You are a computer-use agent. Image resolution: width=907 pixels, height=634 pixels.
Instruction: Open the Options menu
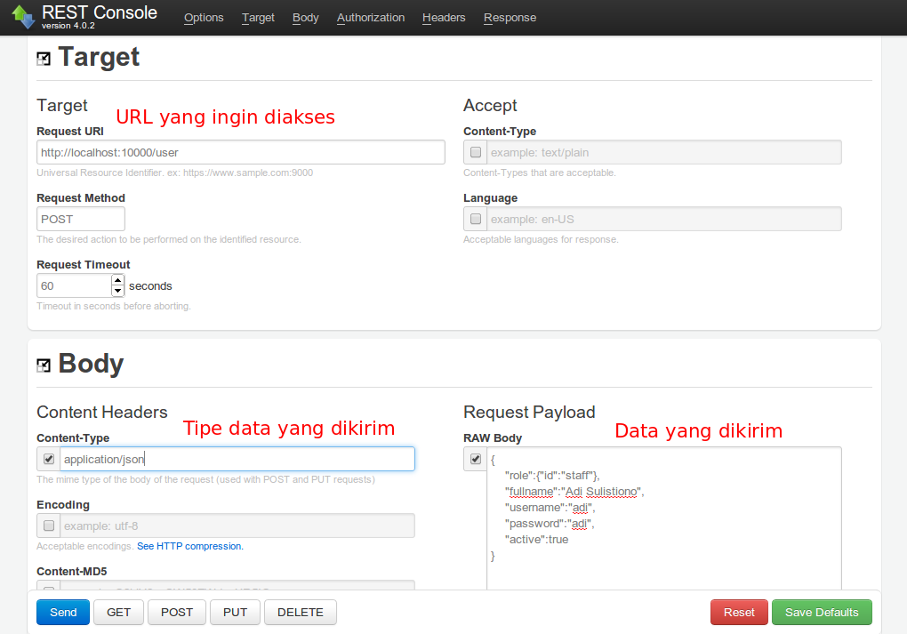click(x=204, y=18)
